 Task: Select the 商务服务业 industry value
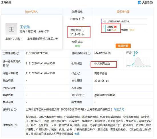tap(101, 73)
